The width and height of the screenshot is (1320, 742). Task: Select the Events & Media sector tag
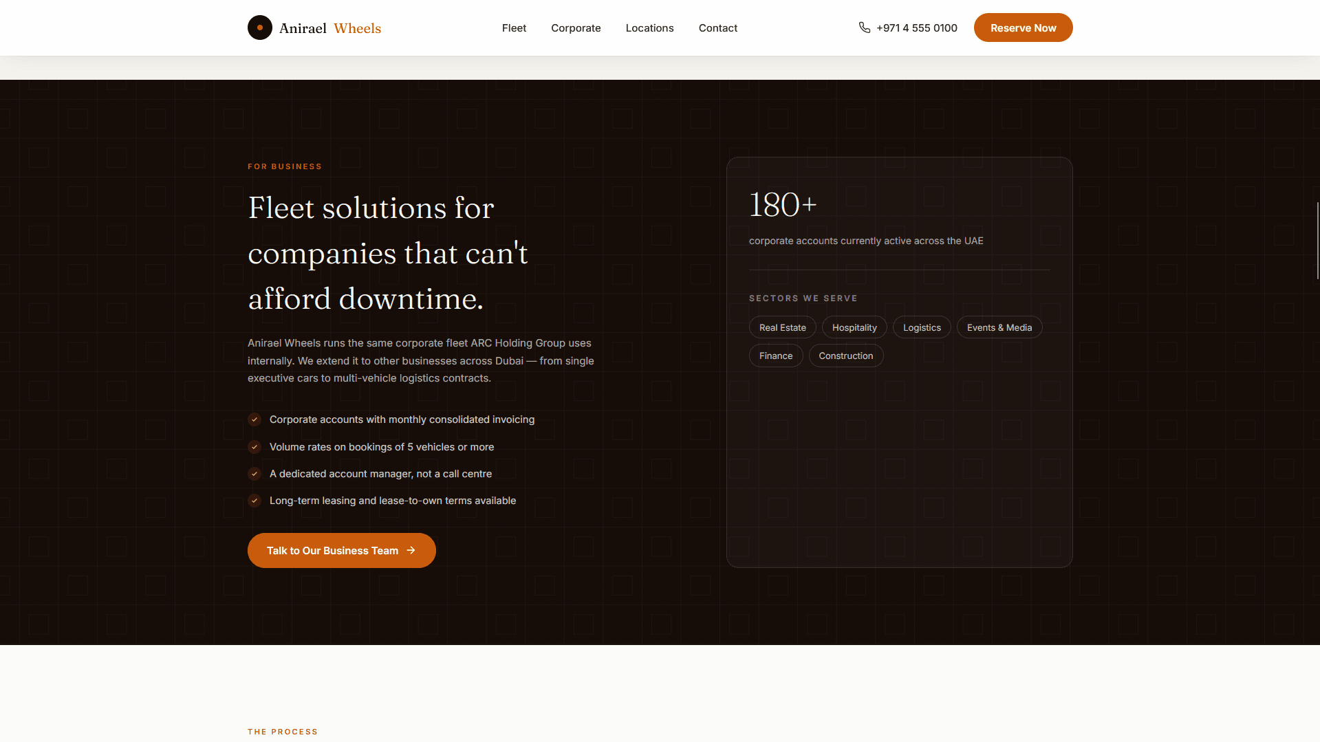pos(999,327)
